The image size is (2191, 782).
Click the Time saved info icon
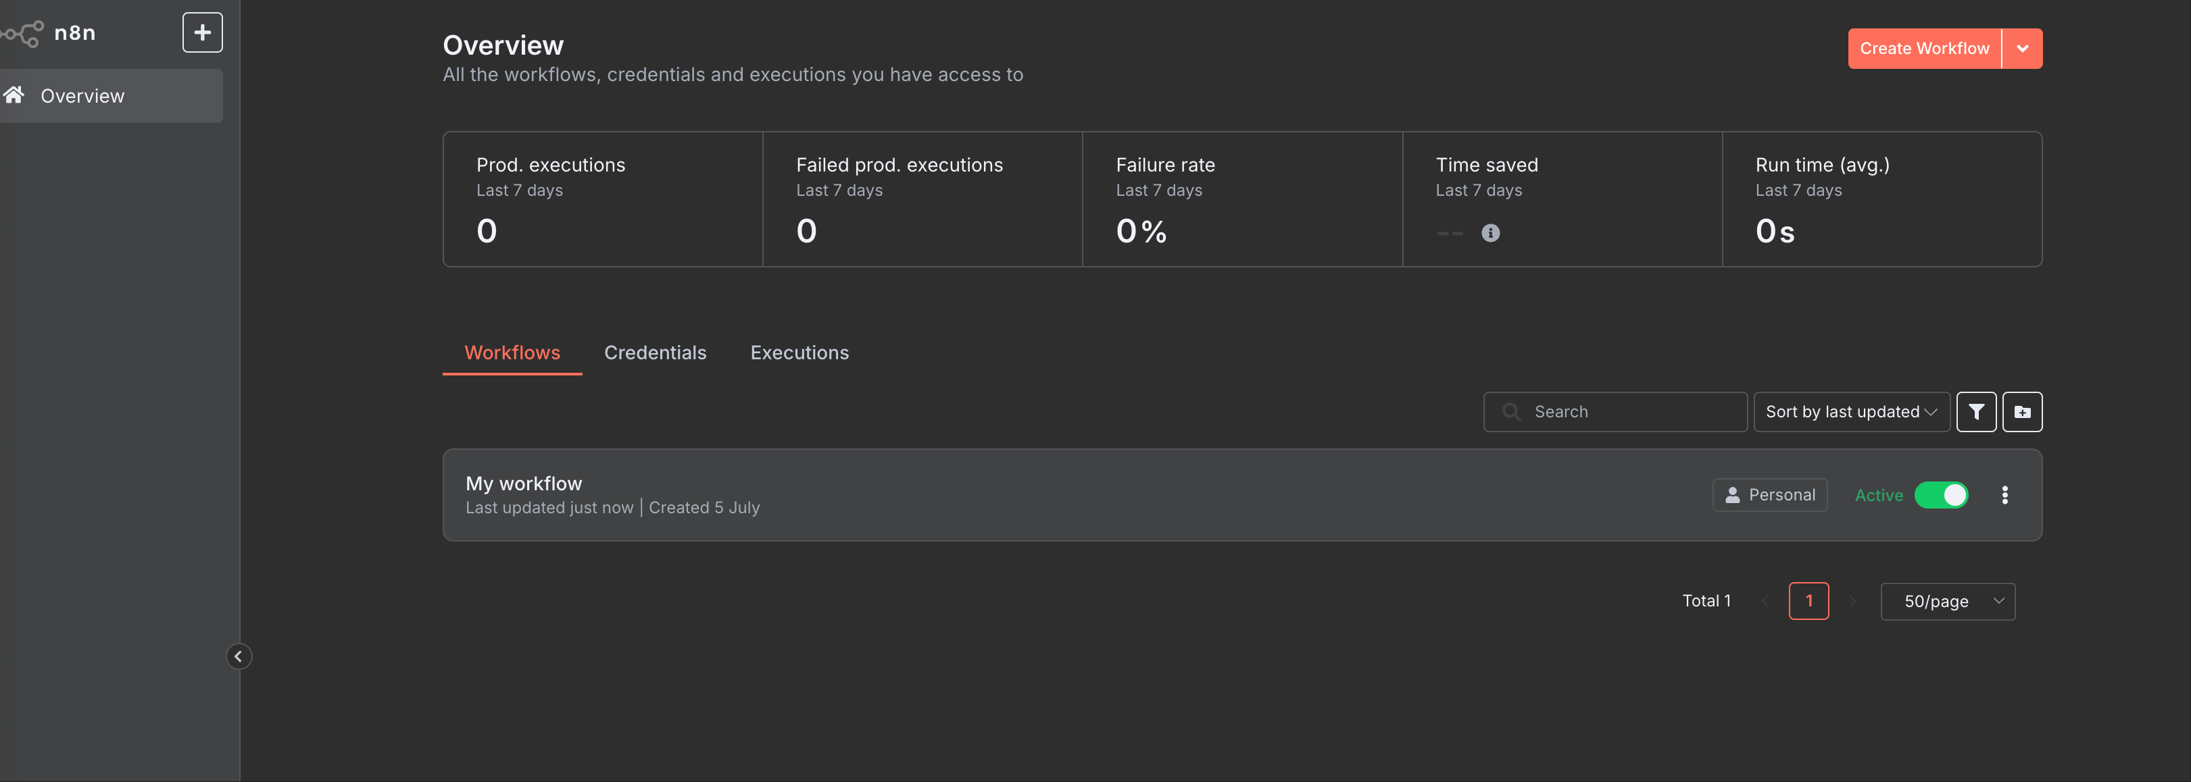point(1490,233)
